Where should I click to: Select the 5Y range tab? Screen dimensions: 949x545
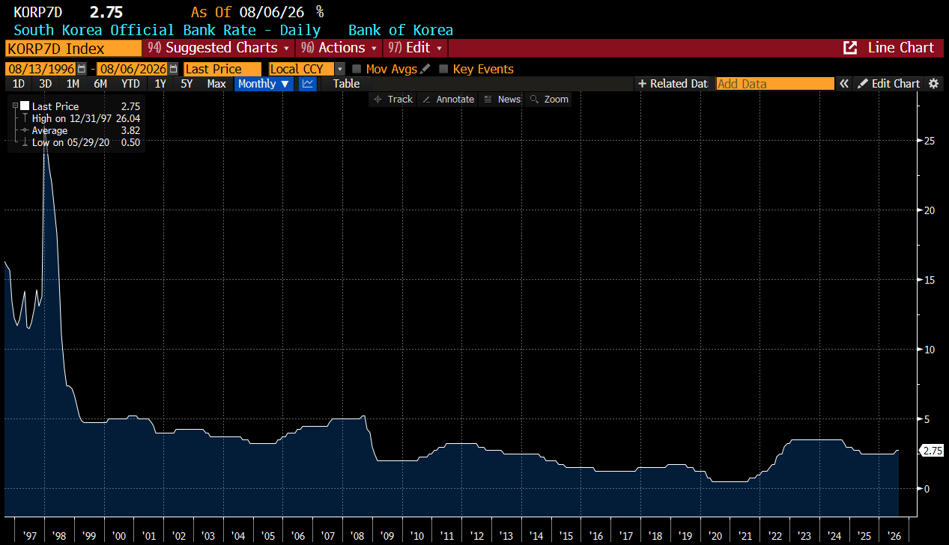pos(187,84)
